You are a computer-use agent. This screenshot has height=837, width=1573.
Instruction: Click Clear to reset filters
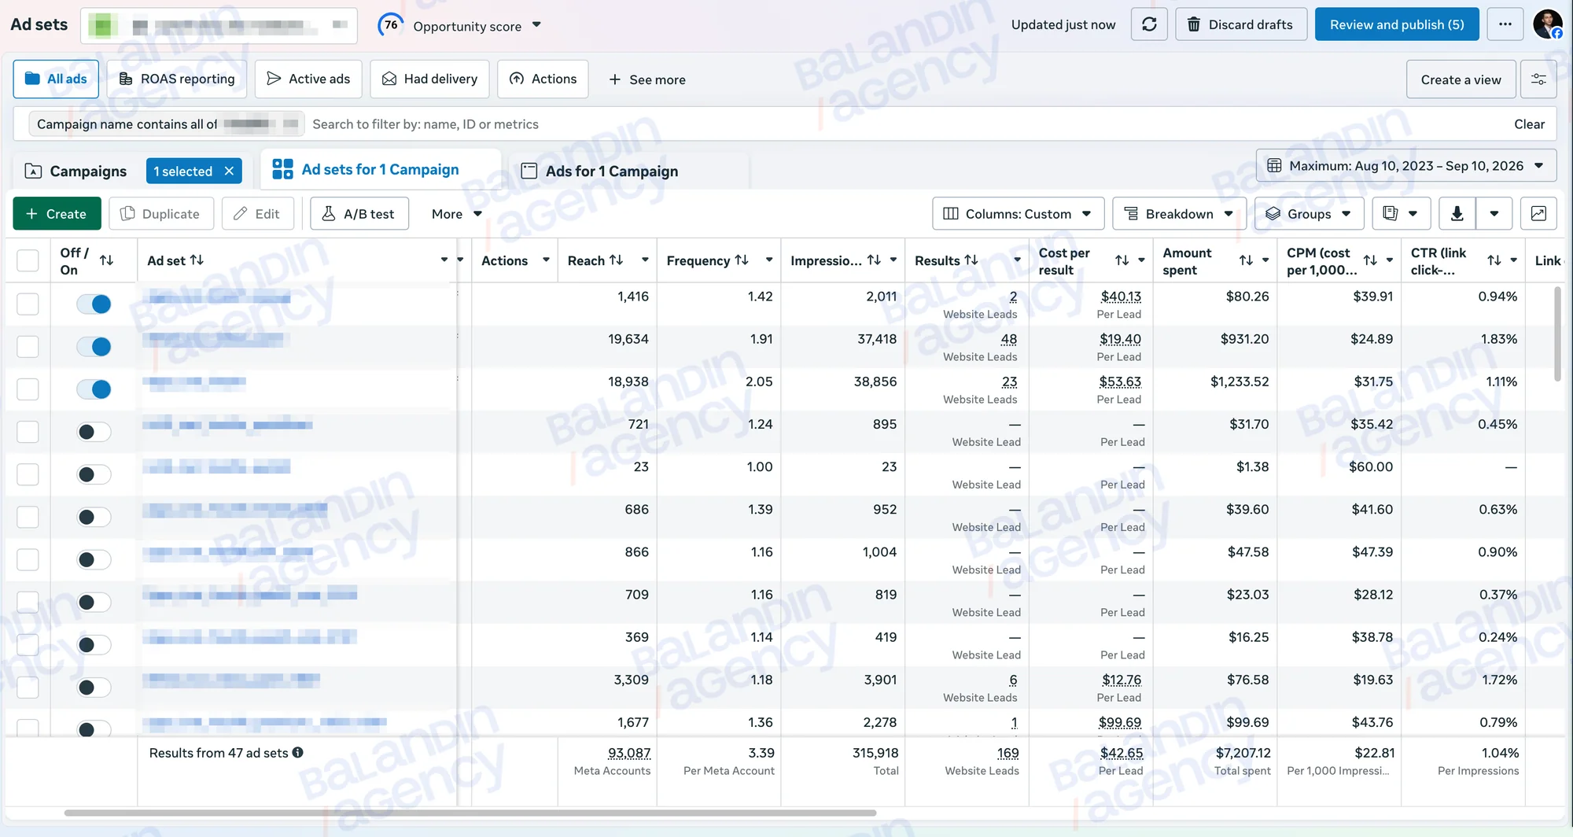tap(1529, 124)
